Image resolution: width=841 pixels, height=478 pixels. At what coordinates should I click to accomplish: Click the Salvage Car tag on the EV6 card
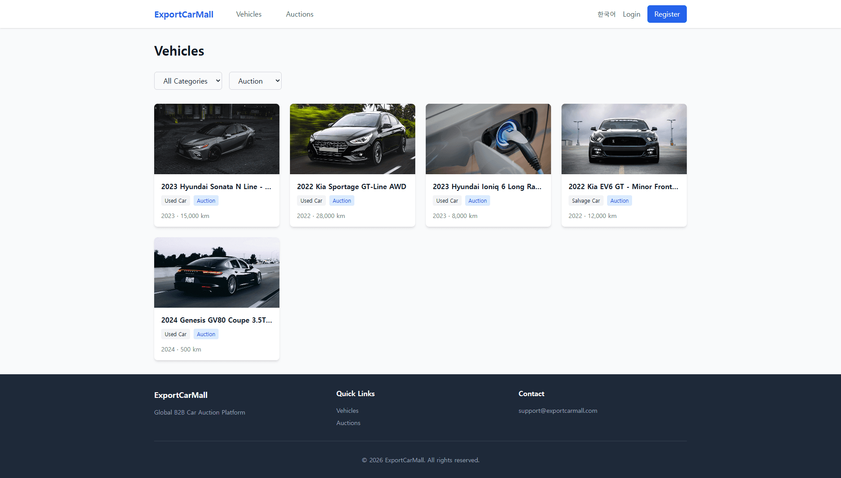point(586,201)
